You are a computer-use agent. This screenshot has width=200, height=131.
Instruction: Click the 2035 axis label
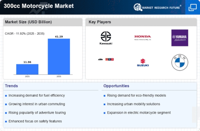tap(59, 76)
